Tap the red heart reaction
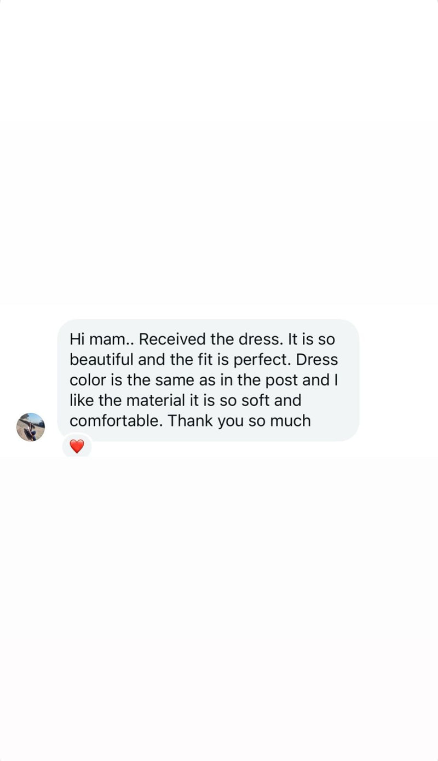438x761 pixels. [x=77, y=446]
